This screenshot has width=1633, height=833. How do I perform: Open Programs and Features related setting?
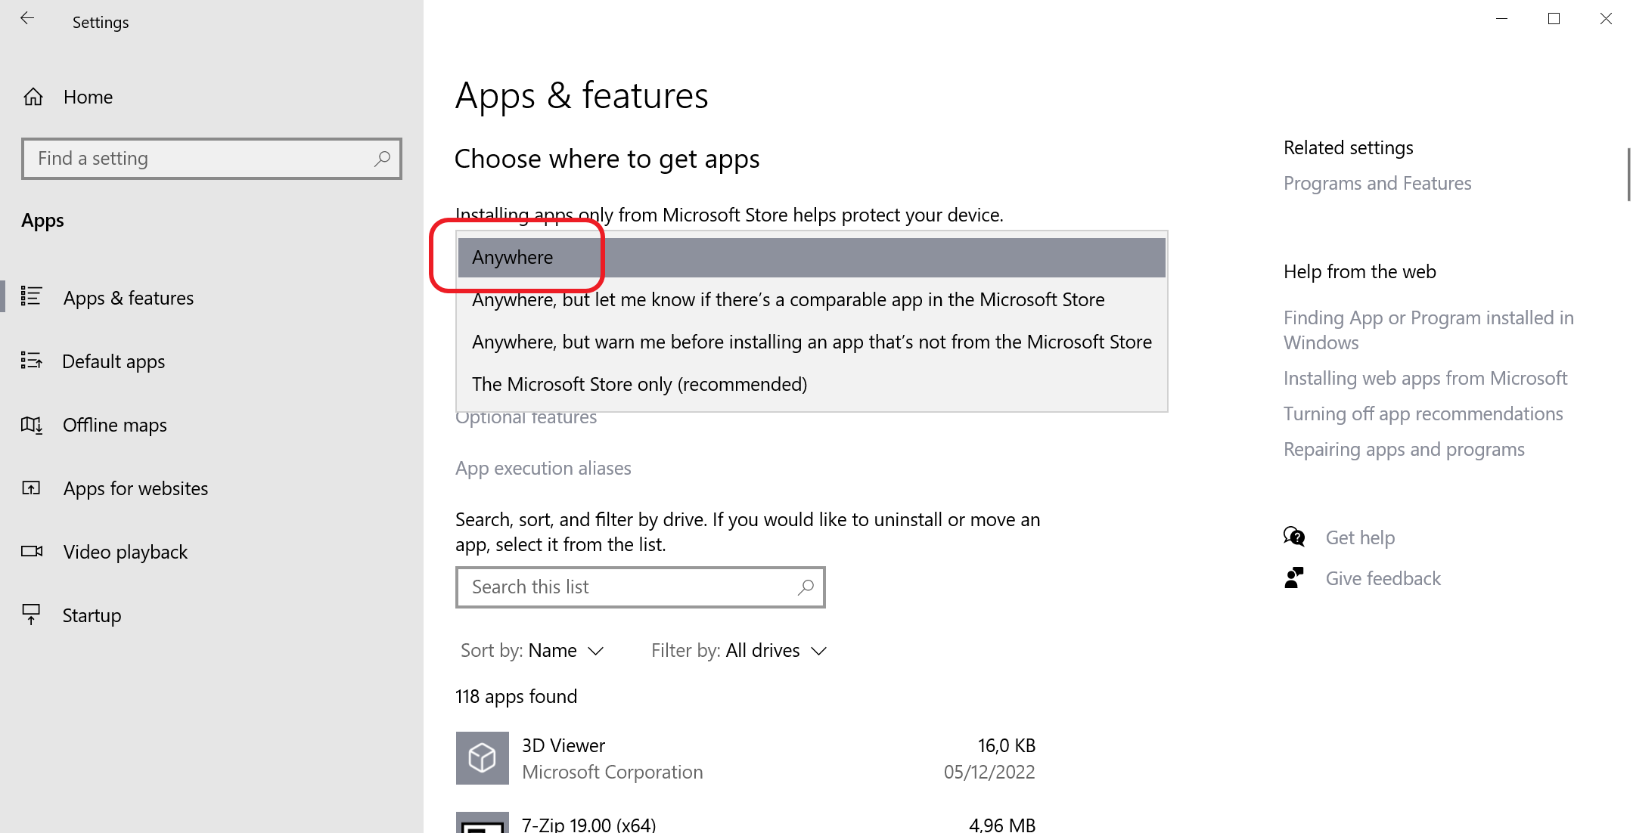(x=1378, y=181)
